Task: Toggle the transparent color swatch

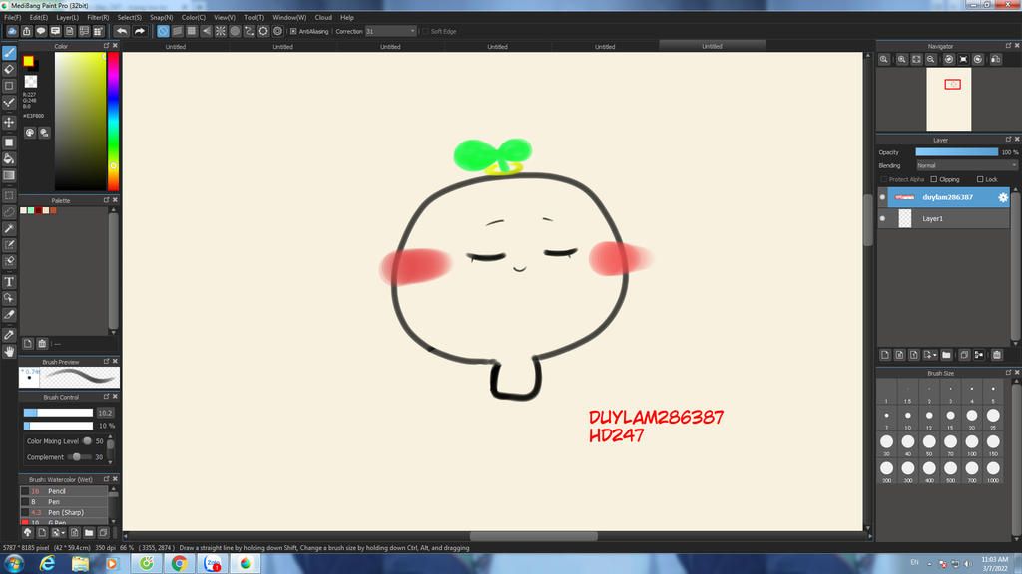Action: click(x=31, y=82)
